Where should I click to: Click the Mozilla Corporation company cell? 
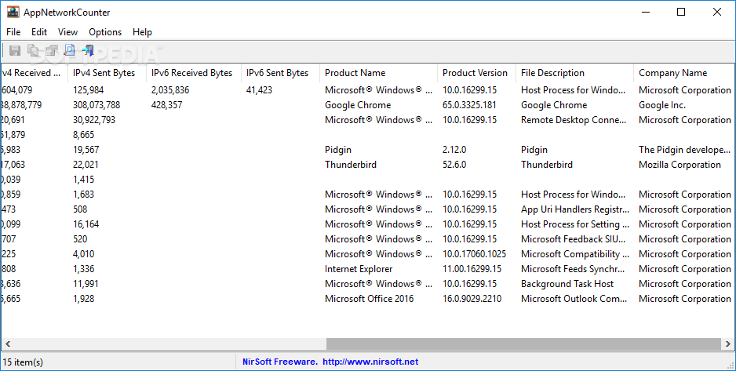pyautogui.click(x=680, y=165)
